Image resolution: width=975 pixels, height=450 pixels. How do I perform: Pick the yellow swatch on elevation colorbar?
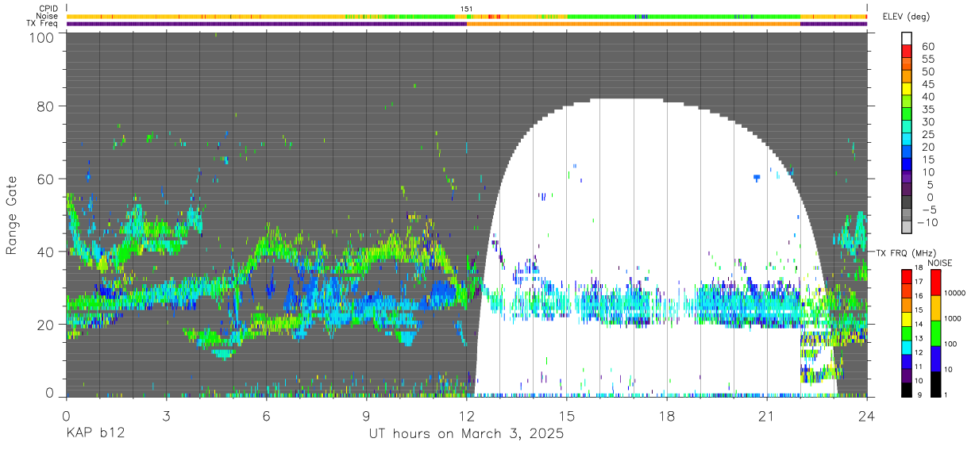pos(907,89)
